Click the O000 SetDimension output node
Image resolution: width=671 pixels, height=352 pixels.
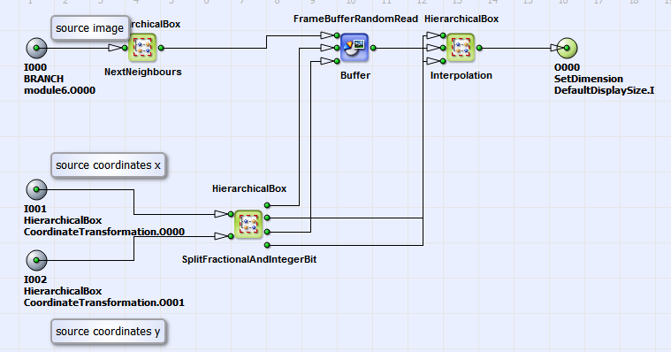tap(567, 48)
